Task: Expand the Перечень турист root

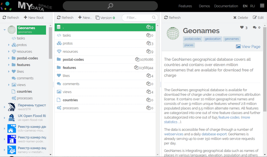Action: (x=5, y=107)
